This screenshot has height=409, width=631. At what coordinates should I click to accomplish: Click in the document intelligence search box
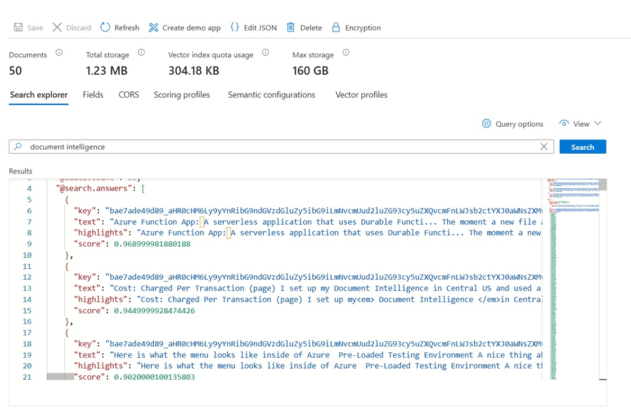coord(281,147)
